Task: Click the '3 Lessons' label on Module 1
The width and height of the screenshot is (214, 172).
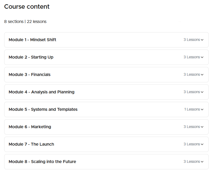Action: pyautogui.click(x=192, y=40)
